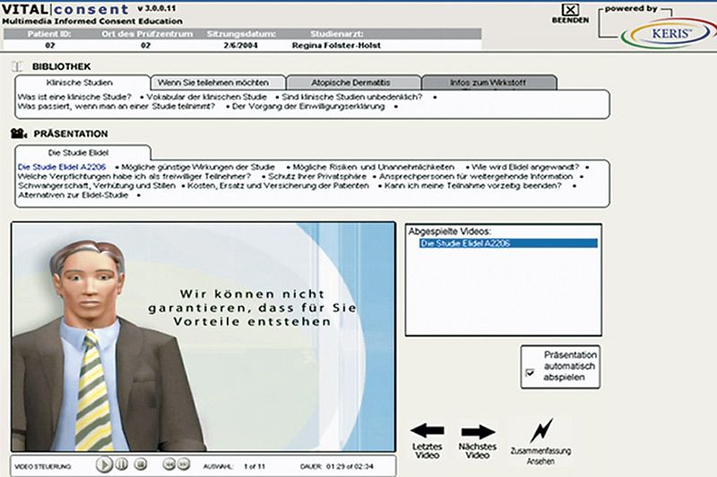This screenshot has height=477, width=717.
Task: Open Infos zum Wirkstoff tab
Action: (x=488, y=82)
